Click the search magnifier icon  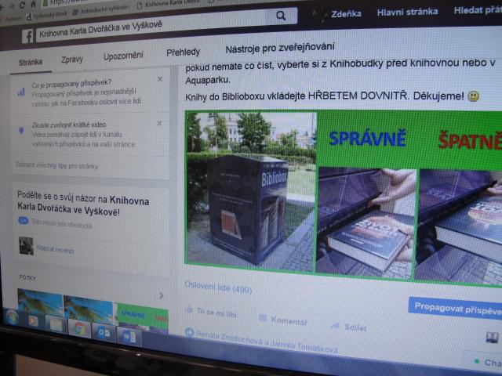[281, 16]
